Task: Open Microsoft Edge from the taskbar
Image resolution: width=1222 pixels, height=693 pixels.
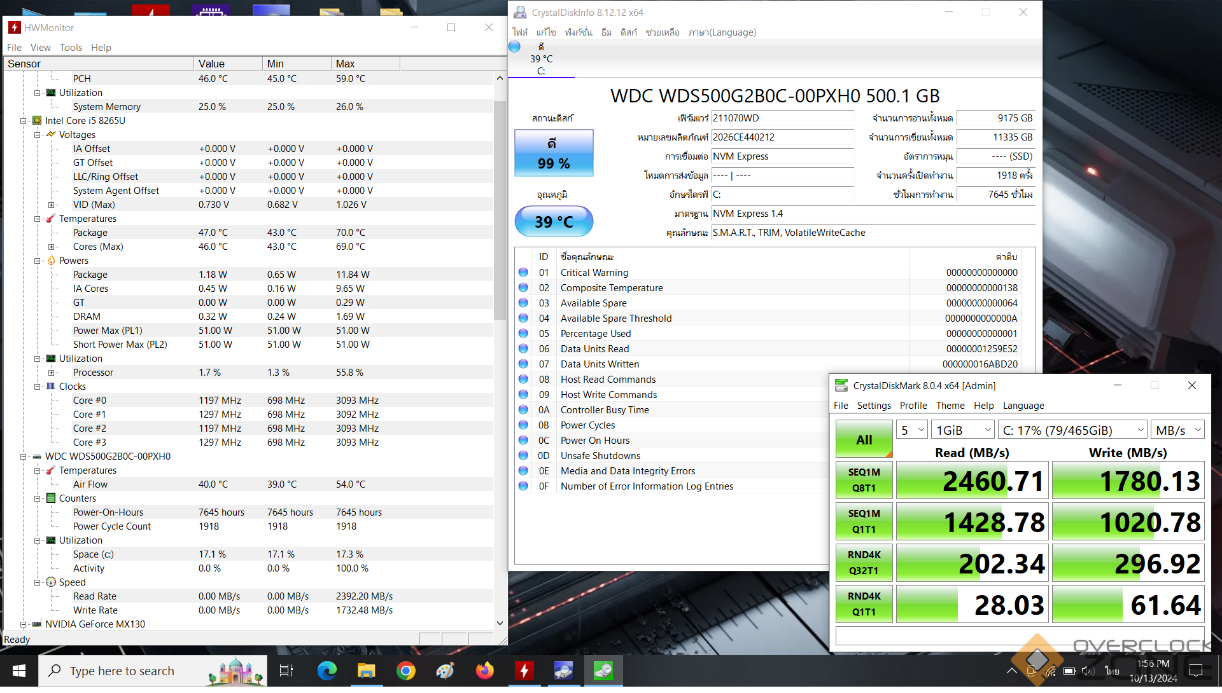Action: 327,671
